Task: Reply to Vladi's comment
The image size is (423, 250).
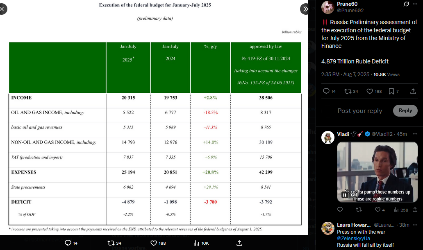Action: 340,209
